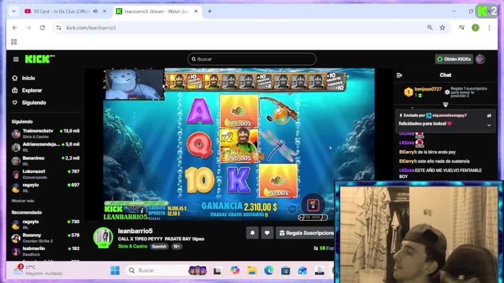Open the bookmarks bar apps grid

pos(14,42)
